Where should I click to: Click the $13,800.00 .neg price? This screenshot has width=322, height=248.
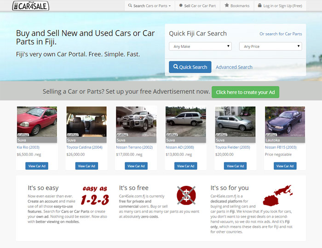pos(179,155)
